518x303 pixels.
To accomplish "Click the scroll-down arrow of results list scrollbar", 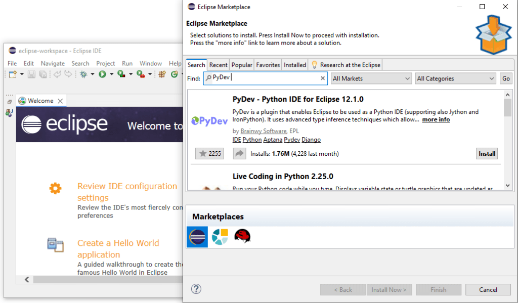I will click(508, 186).
